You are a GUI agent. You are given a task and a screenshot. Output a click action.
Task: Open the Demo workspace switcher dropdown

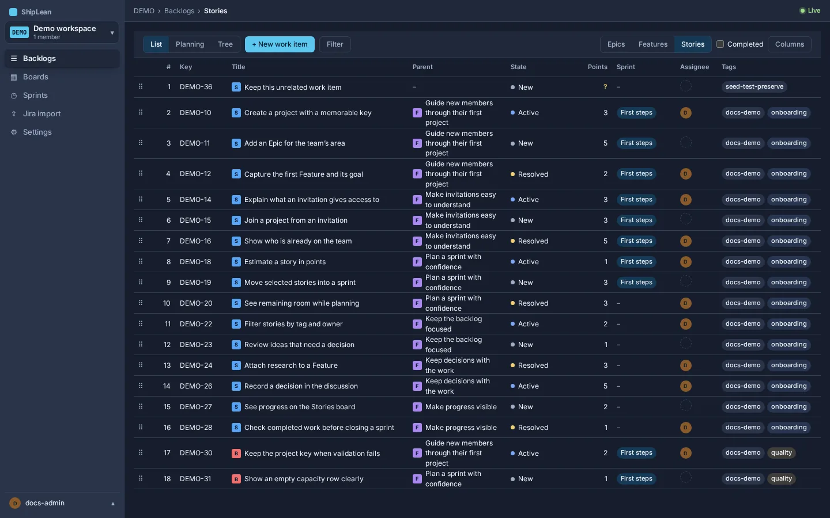click(62, 33)
